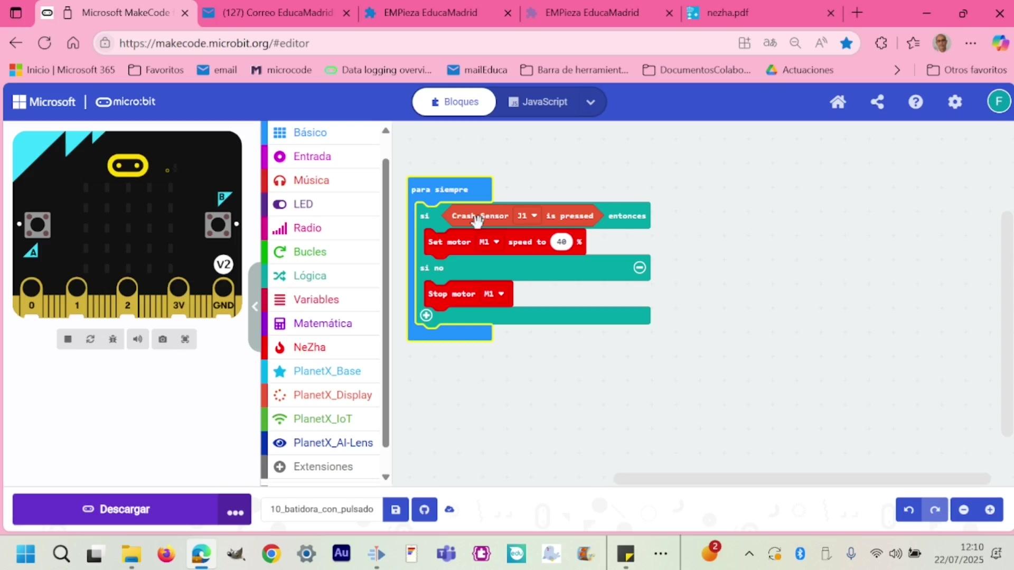The image size is (1014, 570).
Task: Click the Descargar download button
Action: pos(116,509)
